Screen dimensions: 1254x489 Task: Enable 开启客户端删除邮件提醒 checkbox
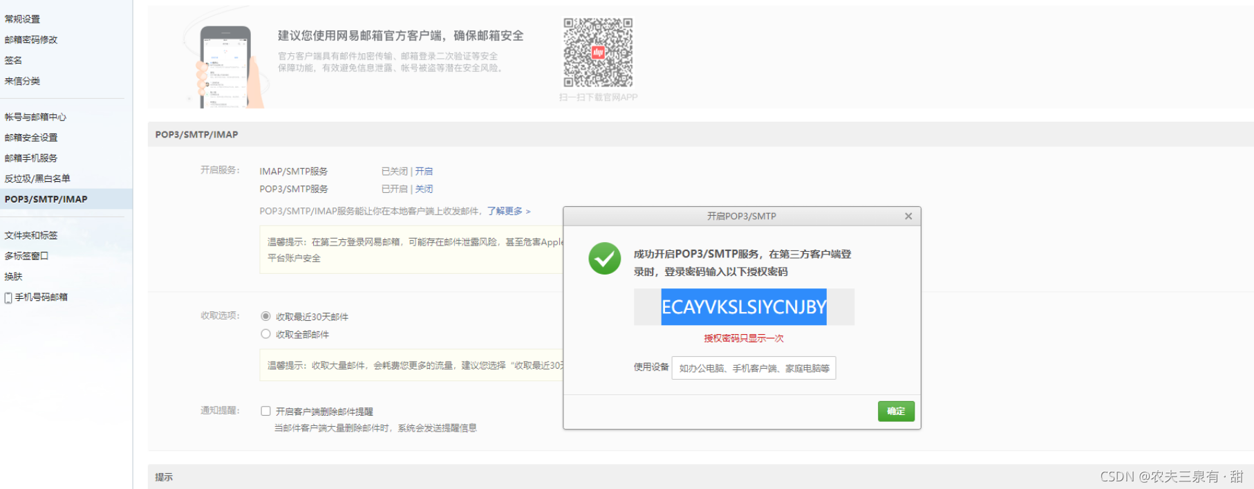click(265, 411)
